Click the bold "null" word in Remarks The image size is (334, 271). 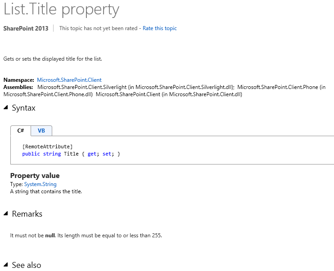50,235
